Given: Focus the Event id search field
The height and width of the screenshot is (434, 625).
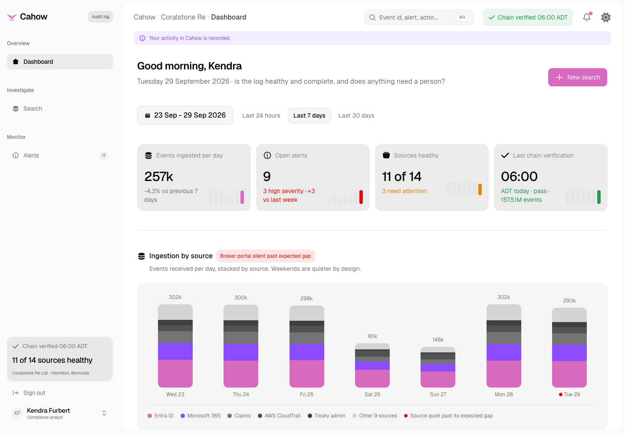Looking at the screenshot, I should tap(419, 17).
